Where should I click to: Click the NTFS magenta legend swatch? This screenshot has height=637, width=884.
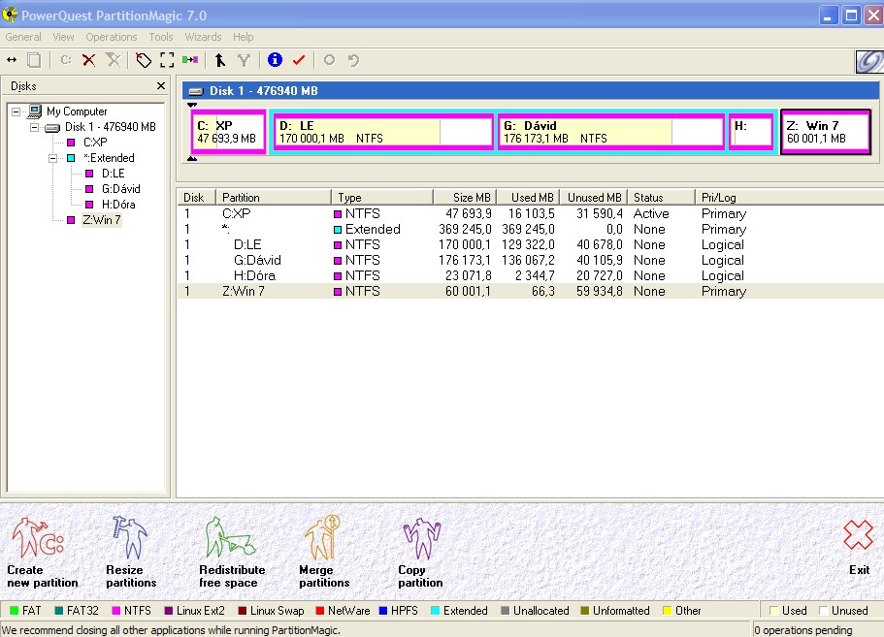click(x=116, y=611)
